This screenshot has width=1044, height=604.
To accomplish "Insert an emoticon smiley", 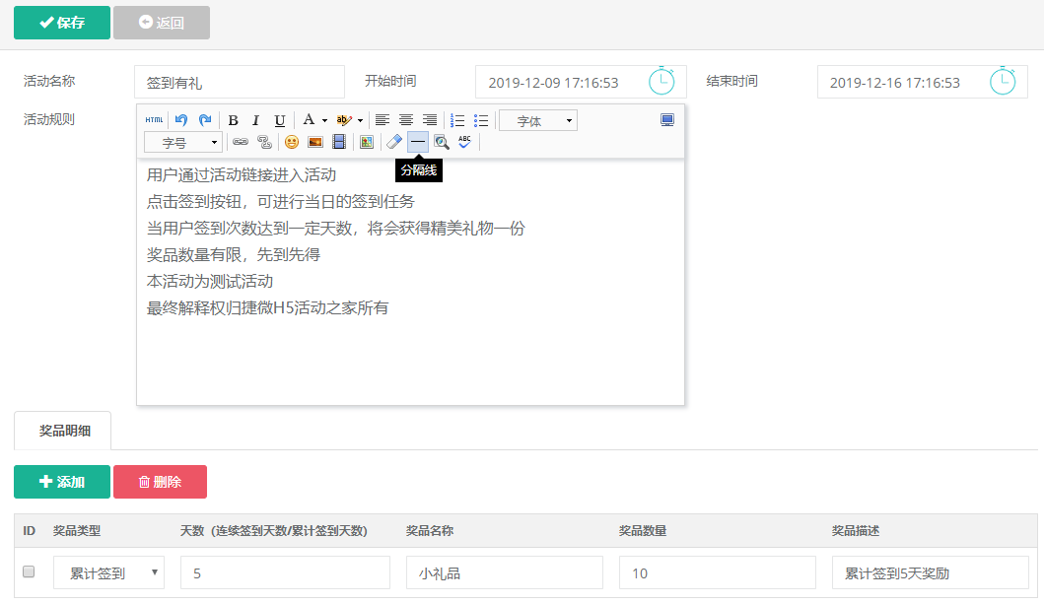I will [x=292, y=142].
